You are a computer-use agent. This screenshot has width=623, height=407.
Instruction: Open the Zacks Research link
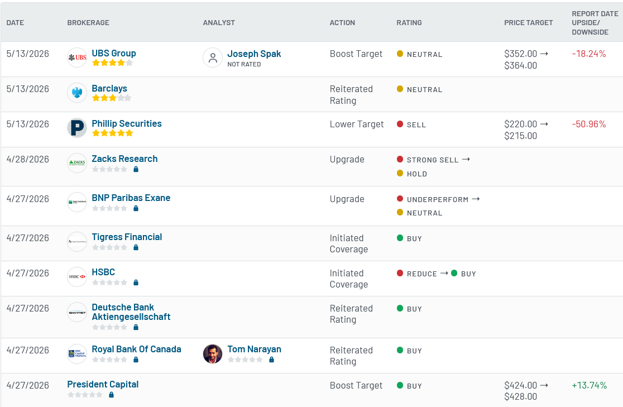[124, 159]
